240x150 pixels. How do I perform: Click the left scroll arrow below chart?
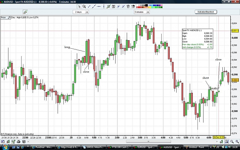[x=28, y=142]
